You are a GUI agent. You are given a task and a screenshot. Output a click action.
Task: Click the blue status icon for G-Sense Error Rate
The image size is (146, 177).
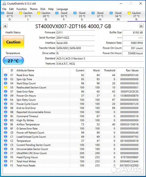coord(6,128)
